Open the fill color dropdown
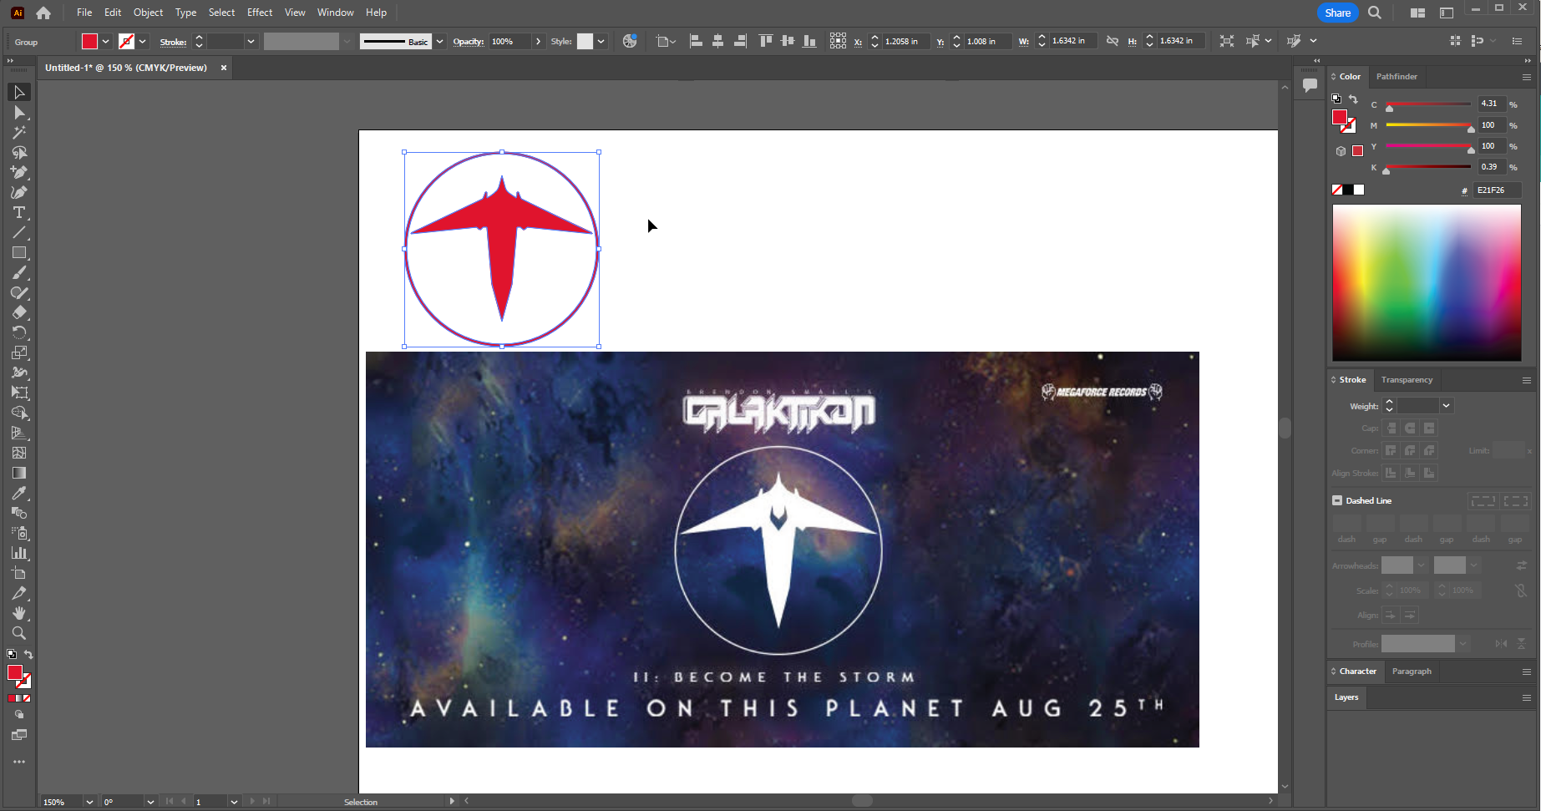The height and width of the screenshot is (811, 1541). click(106, 41)
